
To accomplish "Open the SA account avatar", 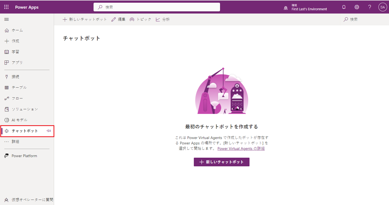I will [383, 7].
